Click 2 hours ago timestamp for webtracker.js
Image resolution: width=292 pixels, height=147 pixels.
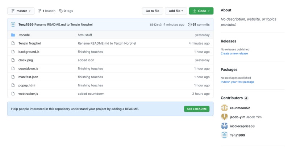click(201, 94)
